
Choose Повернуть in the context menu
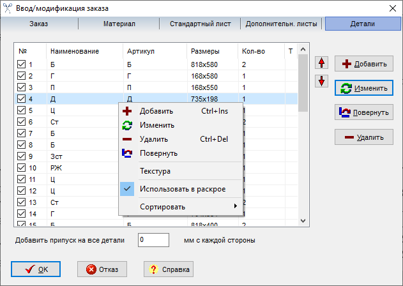click(158, 153)
